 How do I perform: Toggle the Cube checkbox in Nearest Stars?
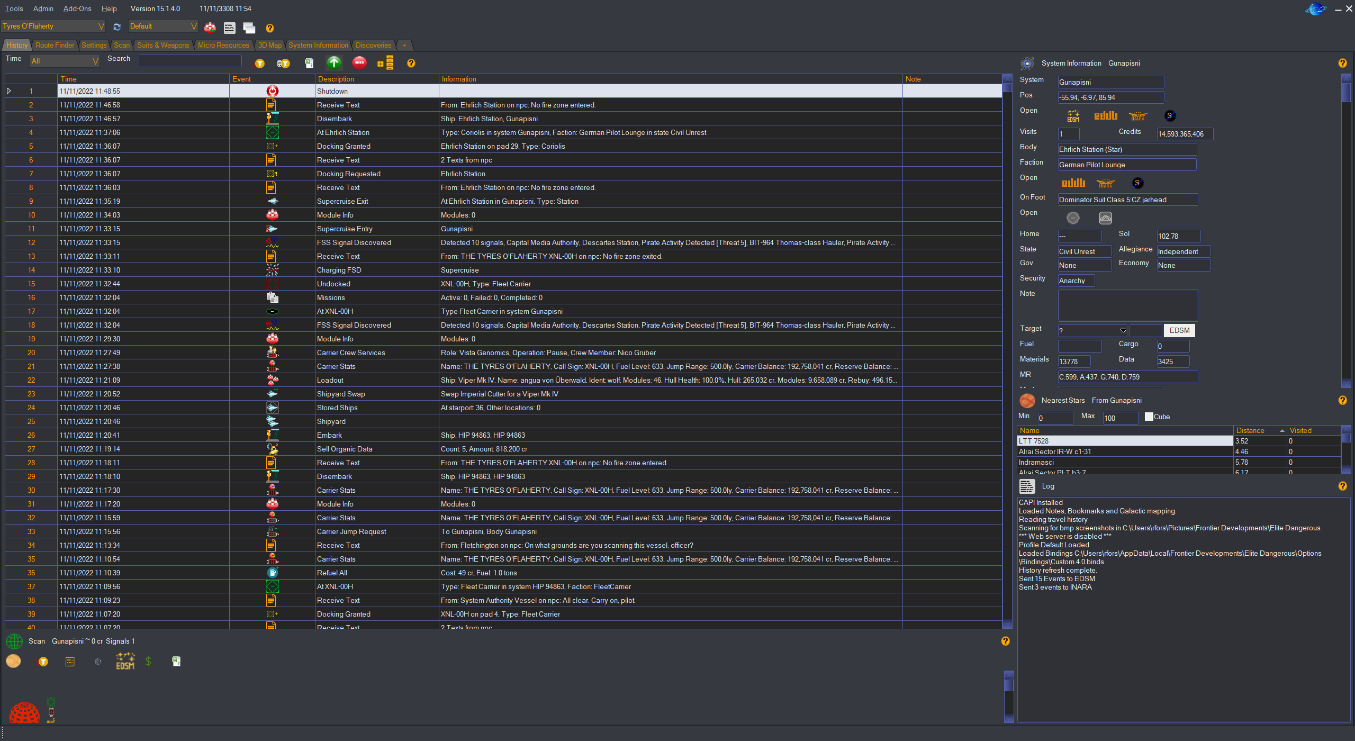pyautogui.click(x=1149, y=417)
